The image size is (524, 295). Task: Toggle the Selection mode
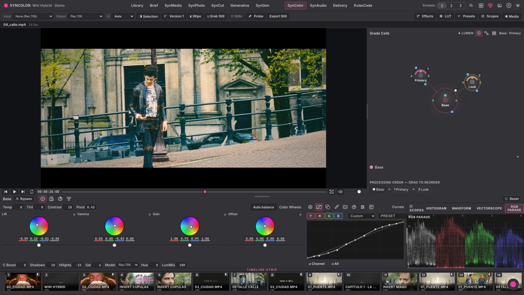[x=148, y=16]
